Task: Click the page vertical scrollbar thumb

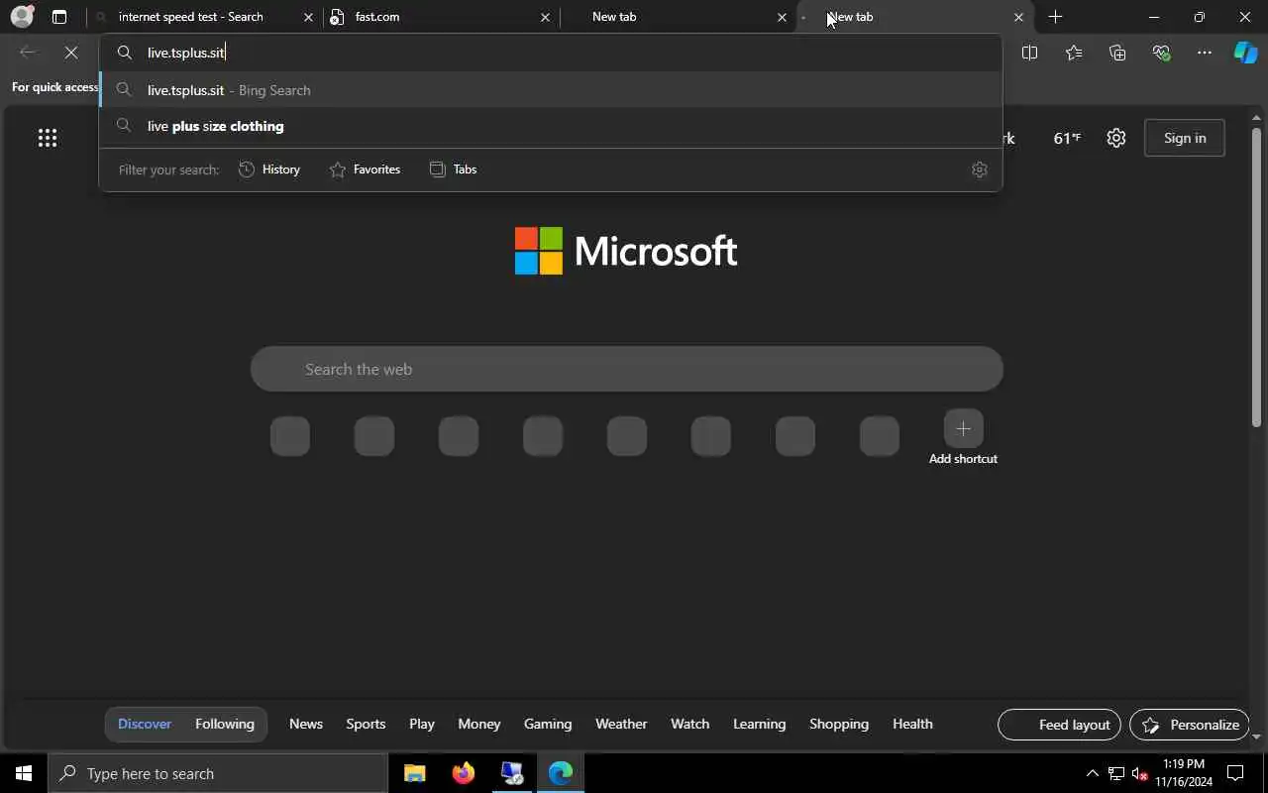Action: [x=1256, y=278]
